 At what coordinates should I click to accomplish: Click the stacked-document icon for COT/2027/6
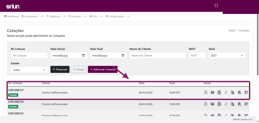pos(219,104)
